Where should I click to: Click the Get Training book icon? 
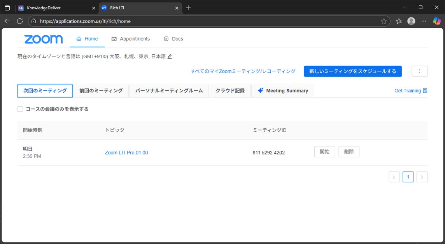[425, 91]
